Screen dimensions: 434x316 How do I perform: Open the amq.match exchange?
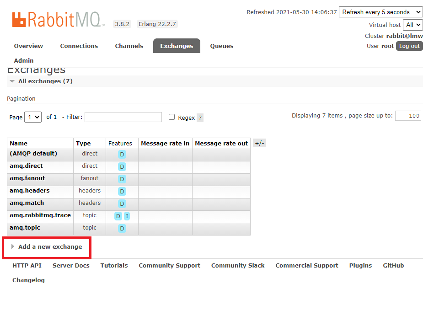(27, 203)
